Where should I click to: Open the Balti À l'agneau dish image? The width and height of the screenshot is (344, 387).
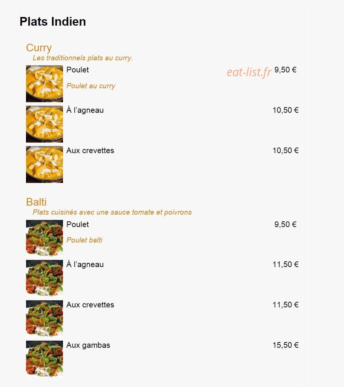pyautogui.click(x=45, y=278)
